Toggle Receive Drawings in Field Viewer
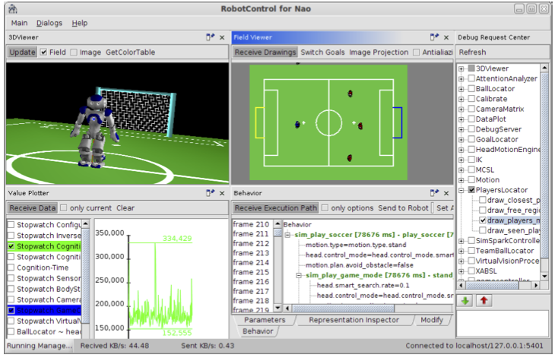The image size is (558, 358). (265, 52)
